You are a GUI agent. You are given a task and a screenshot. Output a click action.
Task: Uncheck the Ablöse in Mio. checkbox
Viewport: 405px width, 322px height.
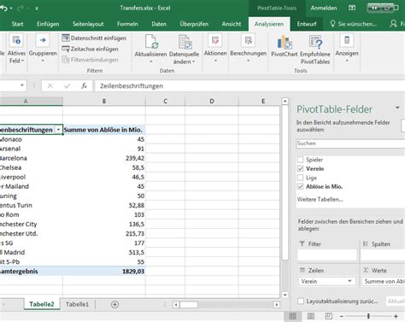300,186
